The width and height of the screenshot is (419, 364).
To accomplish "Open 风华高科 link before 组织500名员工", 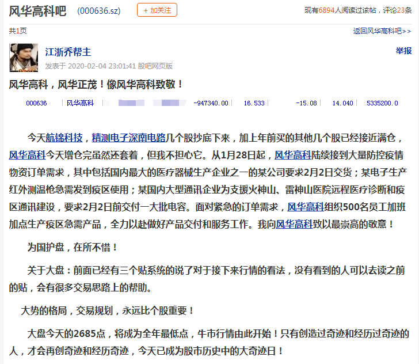I will click(306, 207).
